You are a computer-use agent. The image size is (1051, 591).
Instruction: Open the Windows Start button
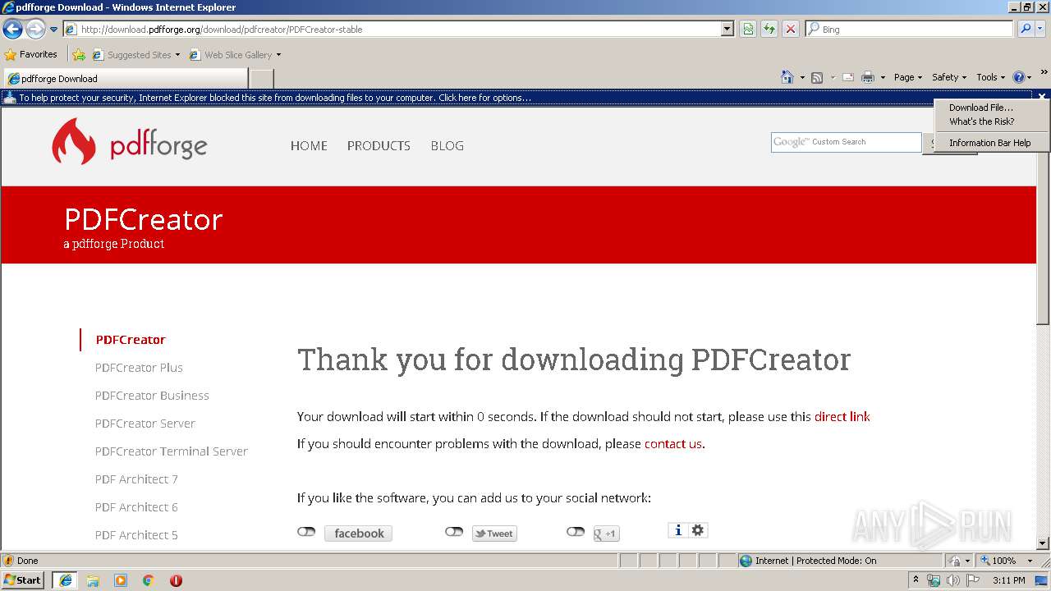pos(23,580)
